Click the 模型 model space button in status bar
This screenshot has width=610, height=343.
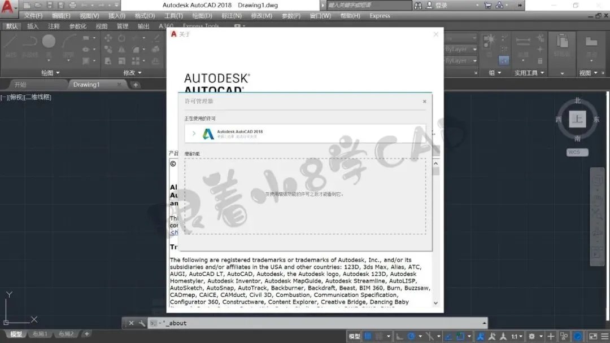(x=354, y=336)
